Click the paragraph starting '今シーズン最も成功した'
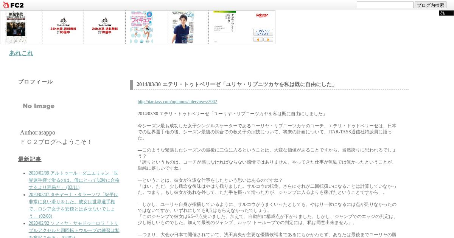Screen dimensions: 454x238 point(267,132)
